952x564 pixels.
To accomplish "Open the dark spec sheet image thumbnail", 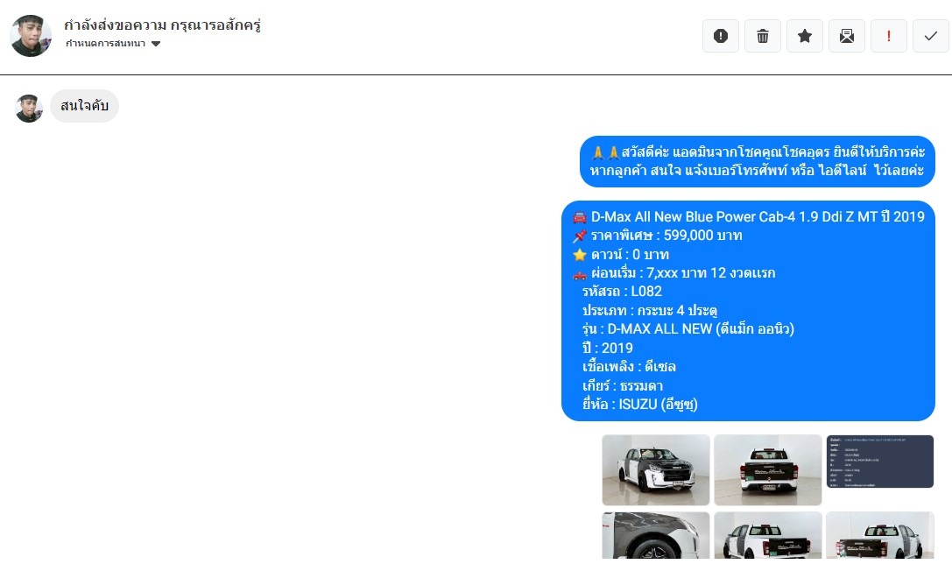I will coord(880,462).
